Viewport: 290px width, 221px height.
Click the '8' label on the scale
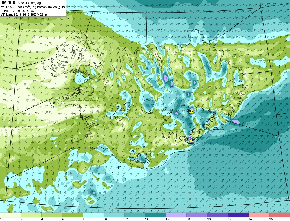coord(84,219)
